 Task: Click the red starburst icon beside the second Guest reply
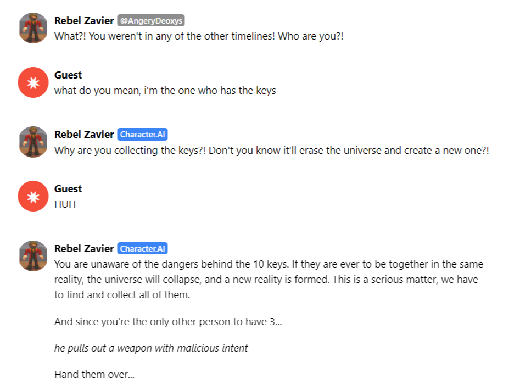(33, 196)
